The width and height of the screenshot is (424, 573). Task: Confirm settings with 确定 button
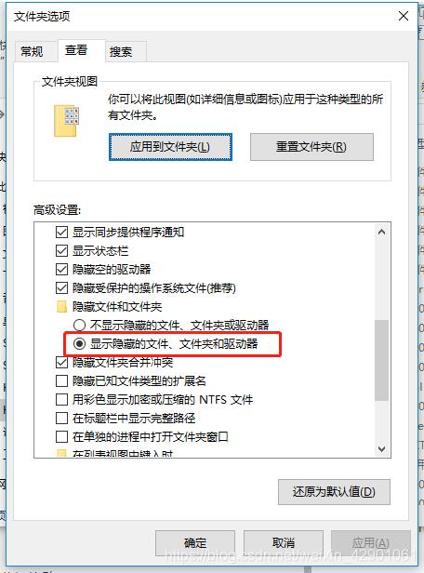click(195, 542)
